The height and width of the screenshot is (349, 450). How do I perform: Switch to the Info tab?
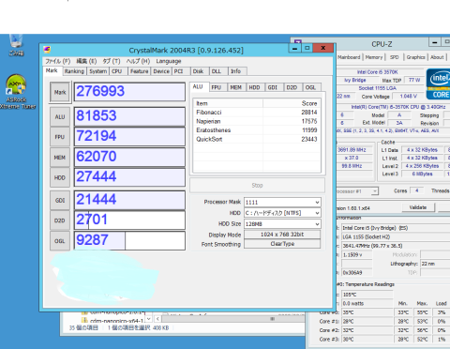pos(237,71)
